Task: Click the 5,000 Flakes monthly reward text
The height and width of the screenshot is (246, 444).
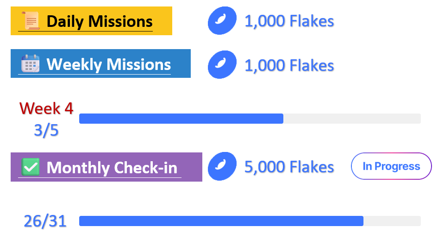Action: pyautogui.click(x=289, y=167)
